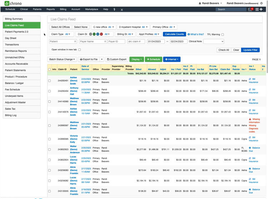
Task: Click the Calculate Counts button
Action: [174, 34]
